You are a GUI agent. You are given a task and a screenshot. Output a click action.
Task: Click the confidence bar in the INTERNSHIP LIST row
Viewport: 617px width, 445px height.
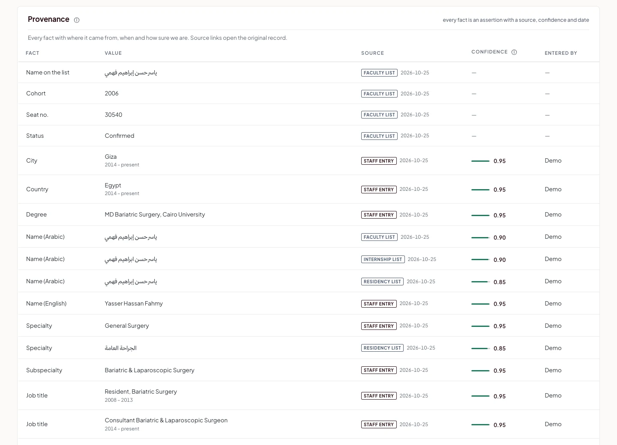[x=480, y=260]
